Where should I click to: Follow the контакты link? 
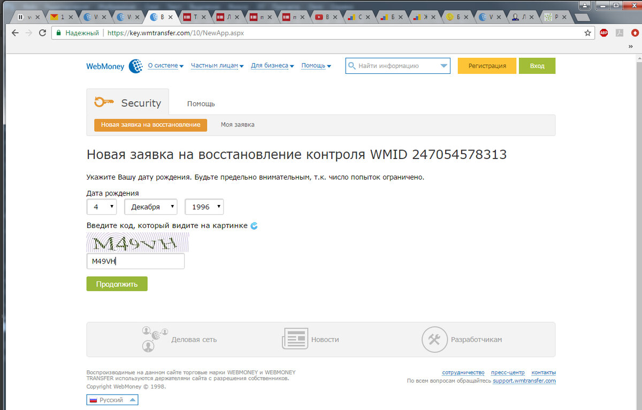[544, 373]
